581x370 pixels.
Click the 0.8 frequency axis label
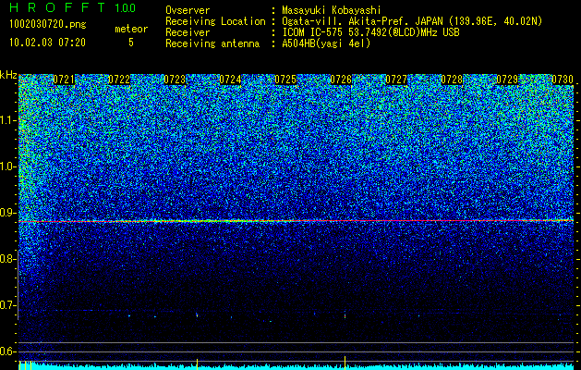click(x=8, y=259)
